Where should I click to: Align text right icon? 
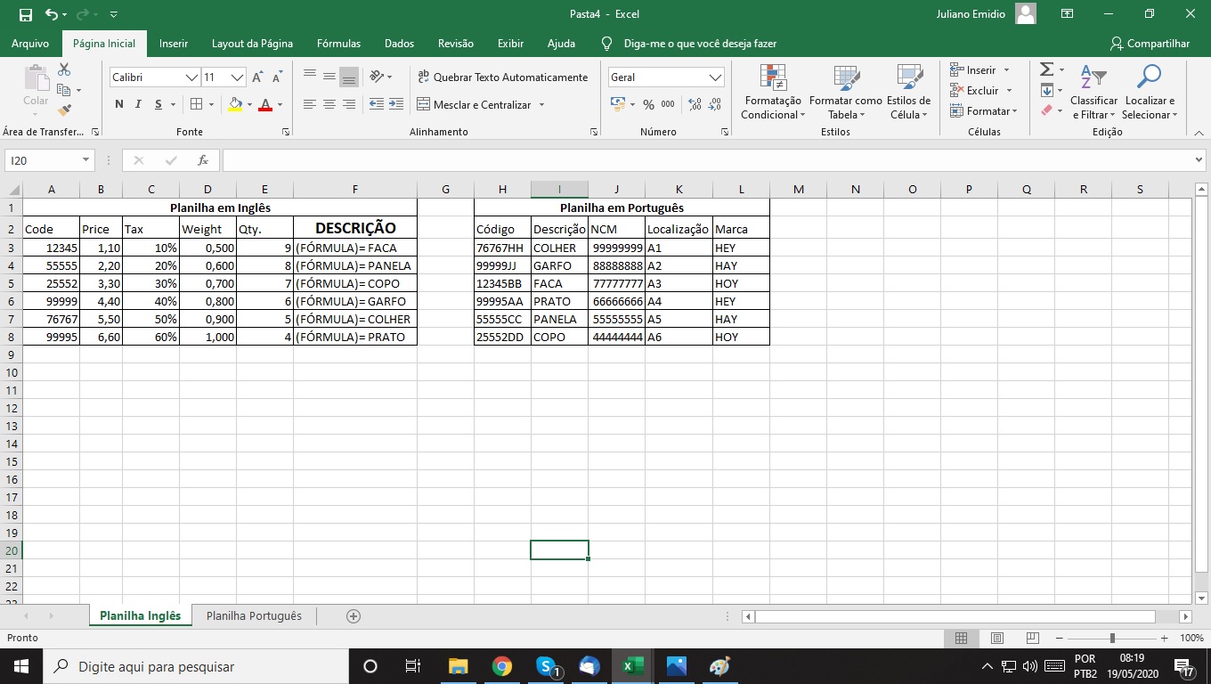(x=349, y=104)
